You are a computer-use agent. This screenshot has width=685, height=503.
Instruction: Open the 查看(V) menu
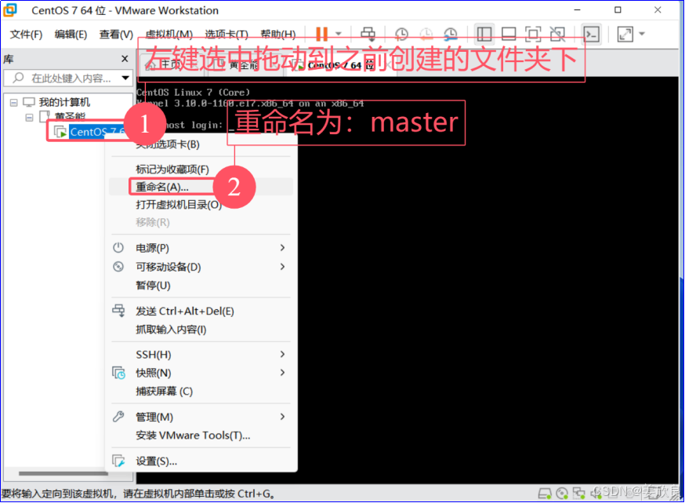coord(116,34)
